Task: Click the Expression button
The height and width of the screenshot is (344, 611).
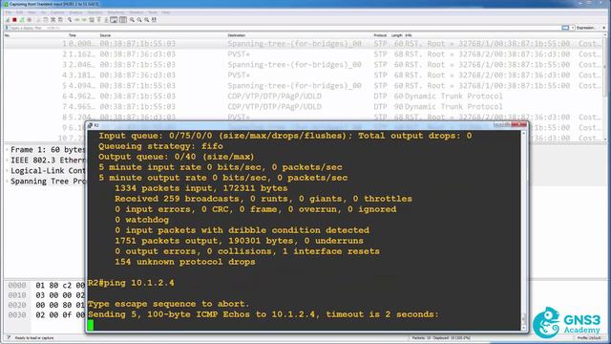Action: pos(585,28)
